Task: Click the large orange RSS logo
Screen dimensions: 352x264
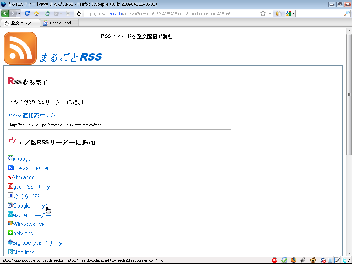Action: tap(20, 48)
